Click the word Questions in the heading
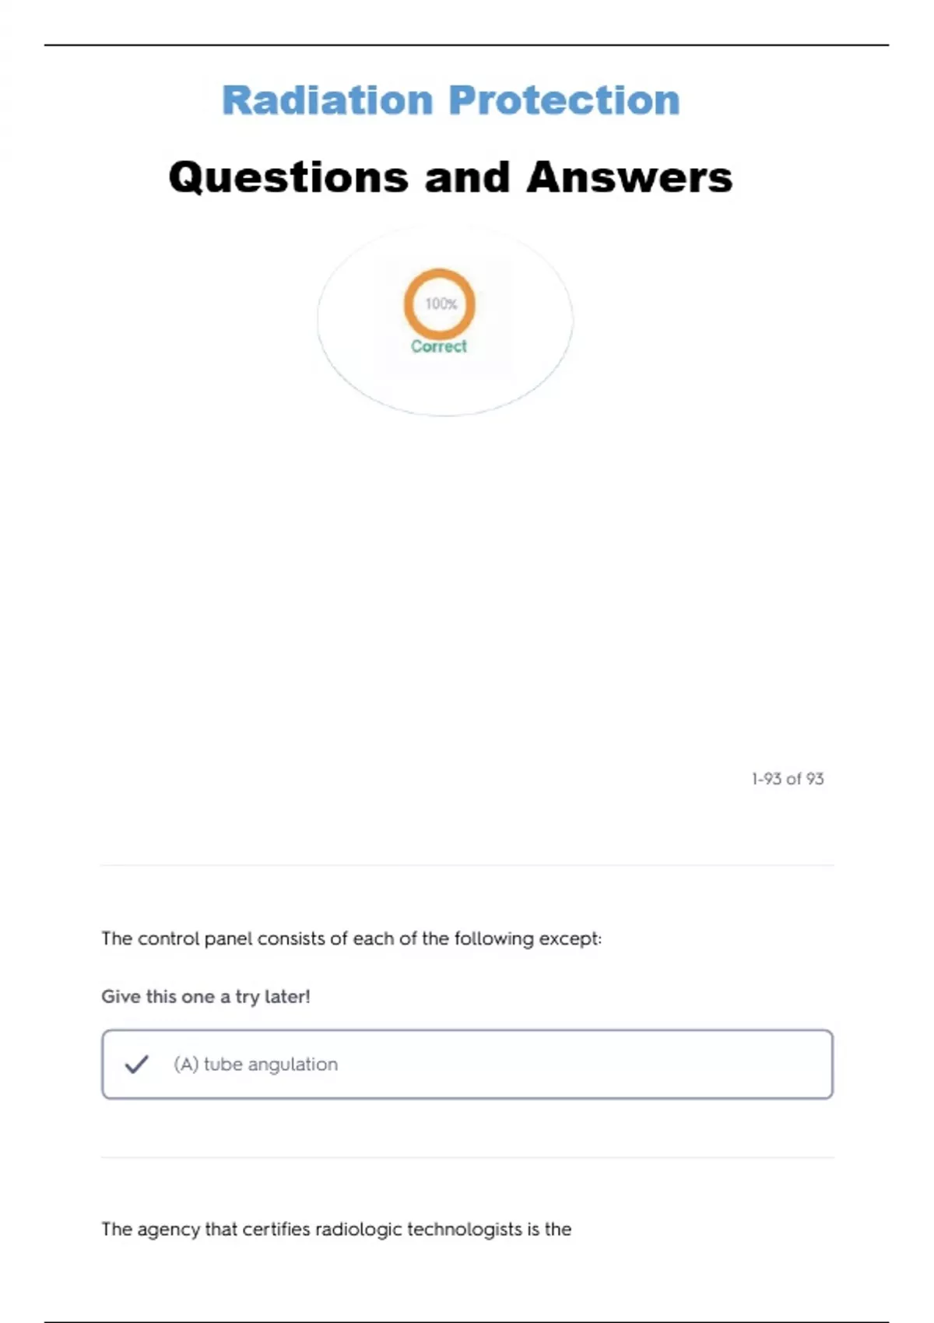 [288, 177]
